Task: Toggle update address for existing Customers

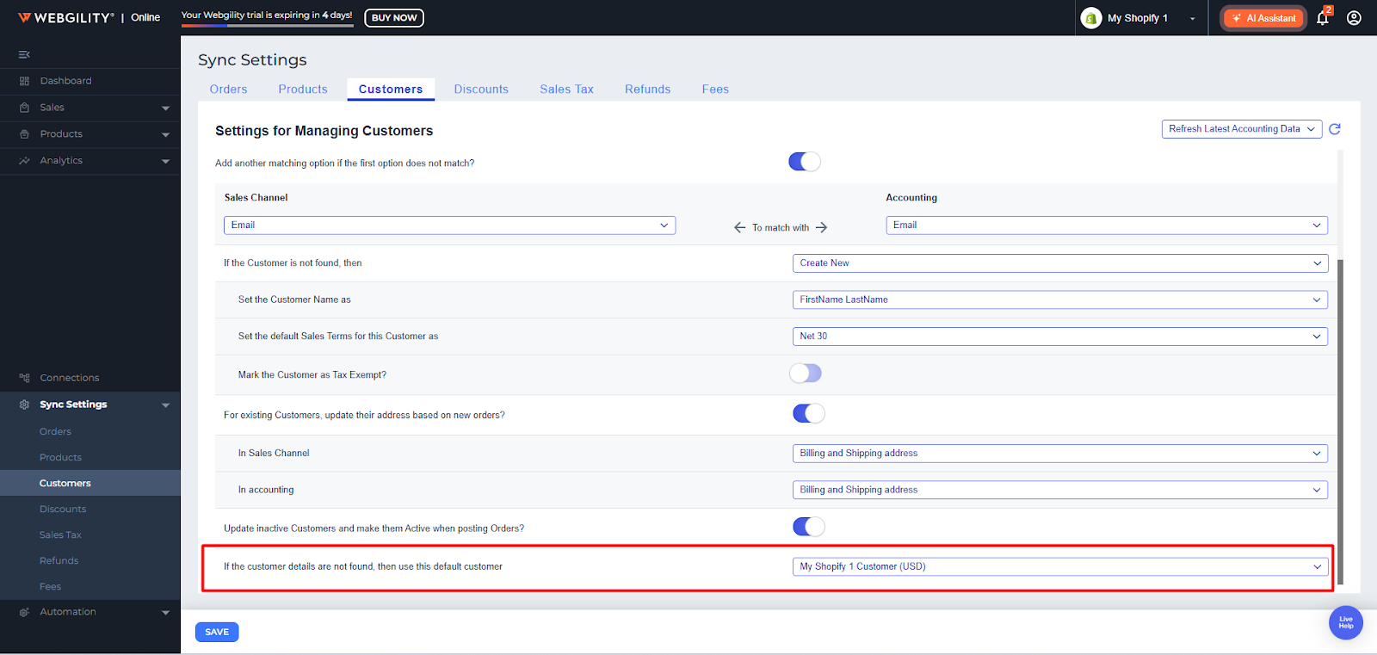Action: coord(809,413)
